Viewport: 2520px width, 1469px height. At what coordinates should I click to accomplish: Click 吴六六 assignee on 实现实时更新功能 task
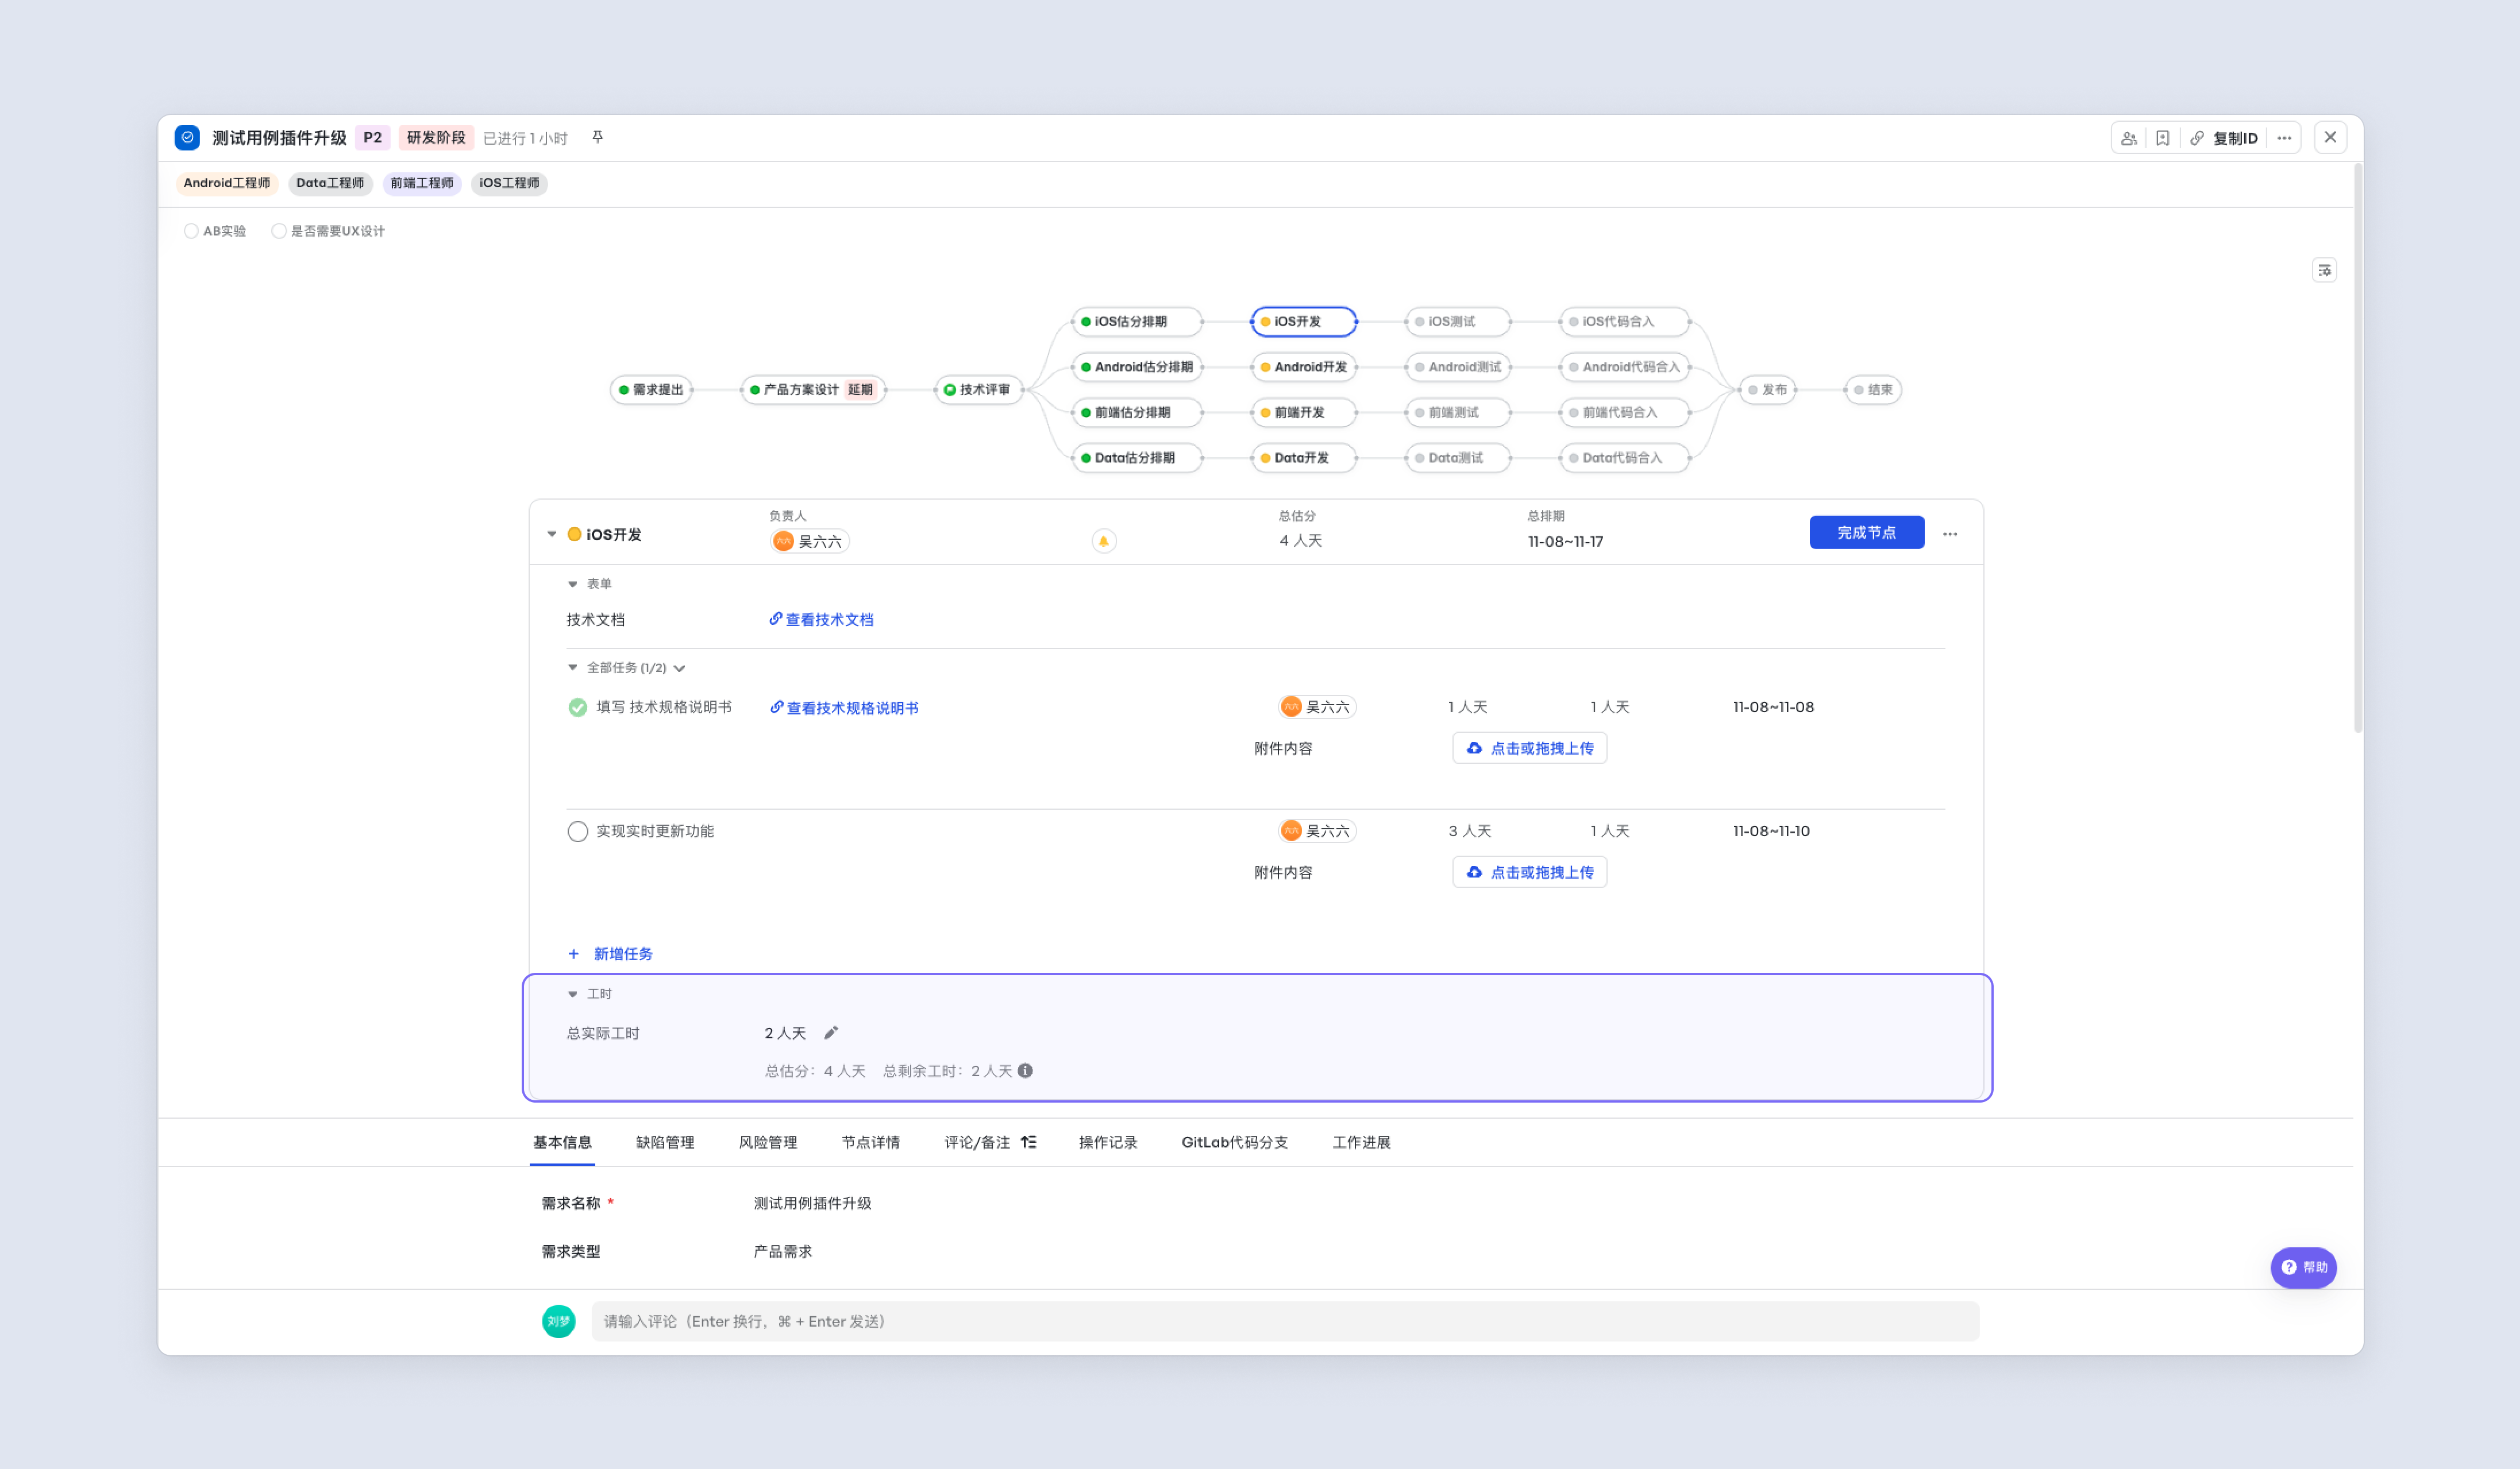point(1317,830)
